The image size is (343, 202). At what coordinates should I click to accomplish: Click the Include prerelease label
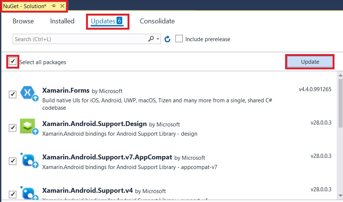click(208, 39)
